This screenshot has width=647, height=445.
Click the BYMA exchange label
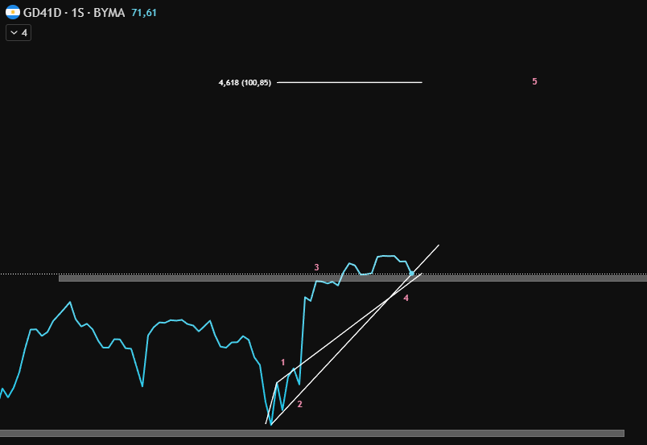[109, 13]
